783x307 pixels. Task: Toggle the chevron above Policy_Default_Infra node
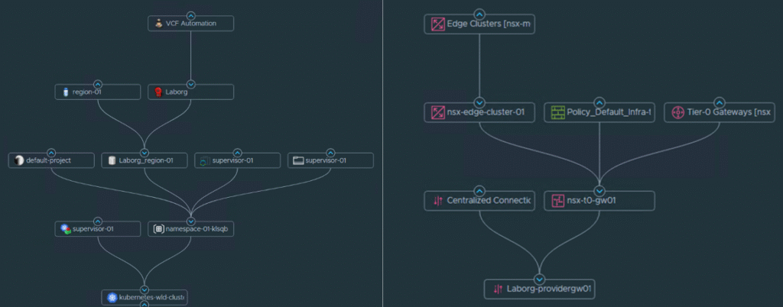tap(599, 102)
